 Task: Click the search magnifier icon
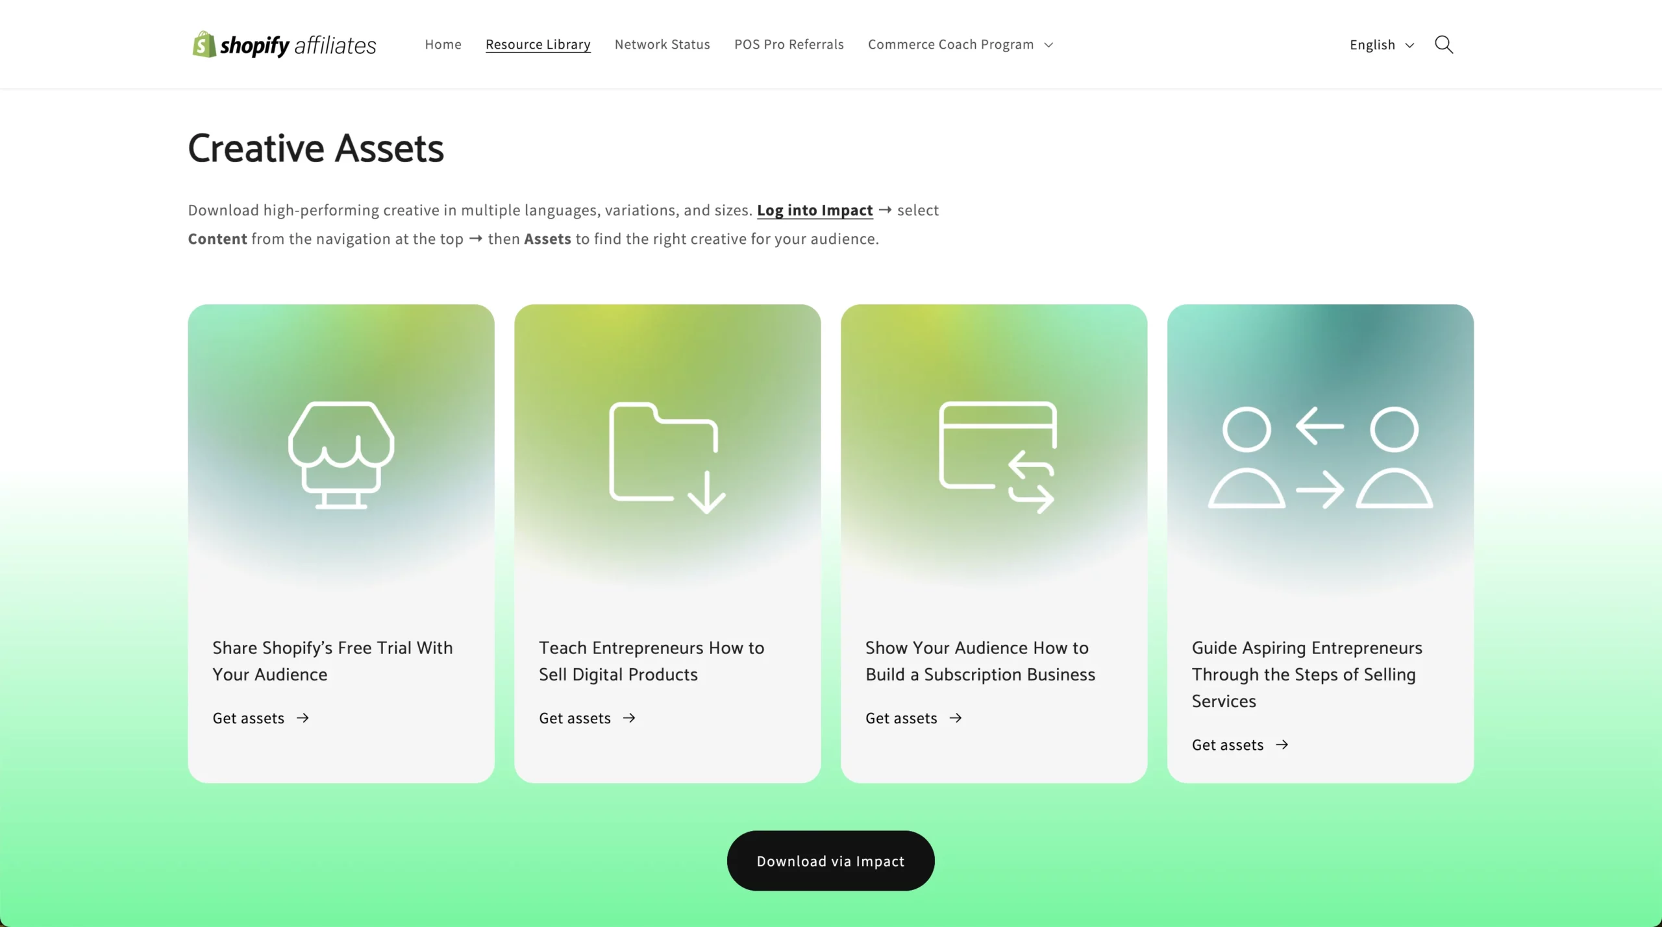coord(1444,45)
